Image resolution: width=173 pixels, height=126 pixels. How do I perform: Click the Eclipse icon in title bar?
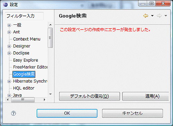point(6,5)
